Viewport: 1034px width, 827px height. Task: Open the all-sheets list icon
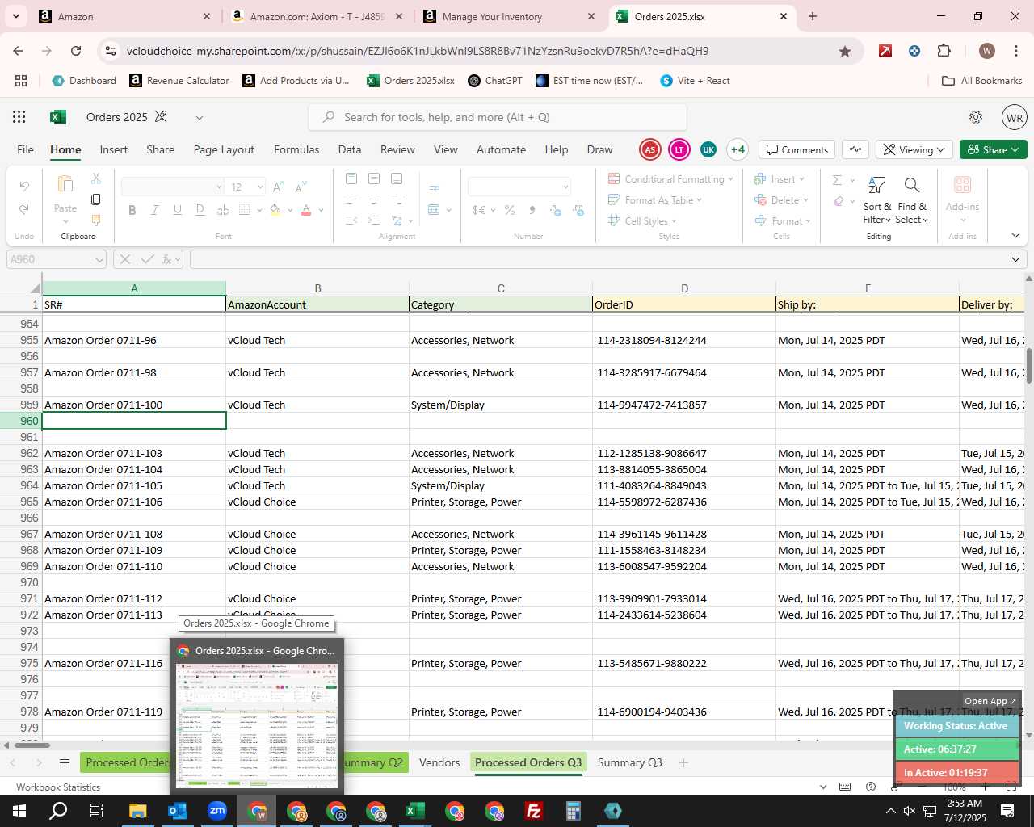[x=65, y=762]
